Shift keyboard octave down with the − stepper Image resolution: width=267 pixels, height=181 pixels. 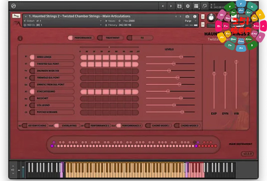[13, 174]
